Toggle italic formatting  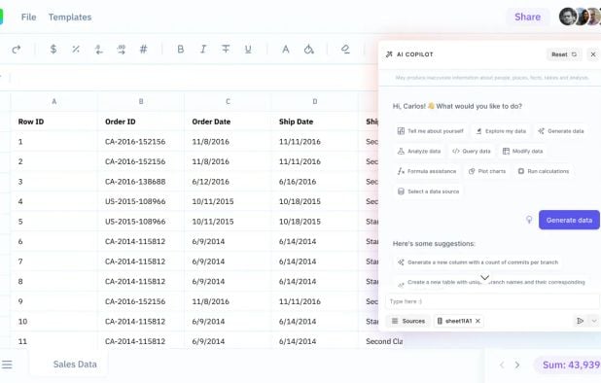click(x=203, y=49)
